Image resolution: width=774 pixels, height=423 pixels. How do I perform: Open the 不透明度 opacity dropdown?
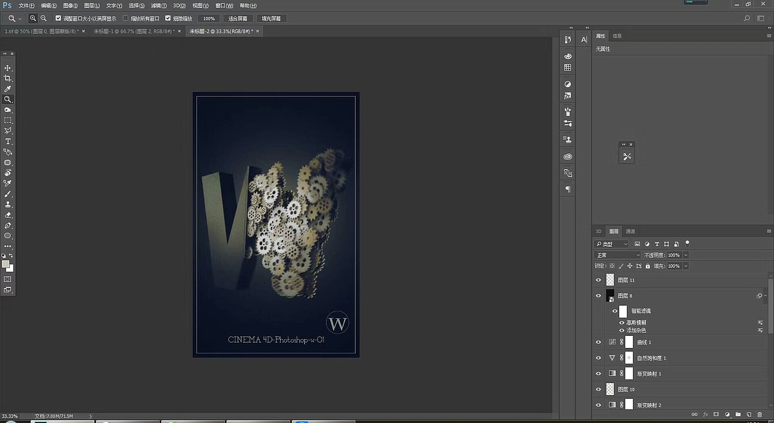pos(686,255)
